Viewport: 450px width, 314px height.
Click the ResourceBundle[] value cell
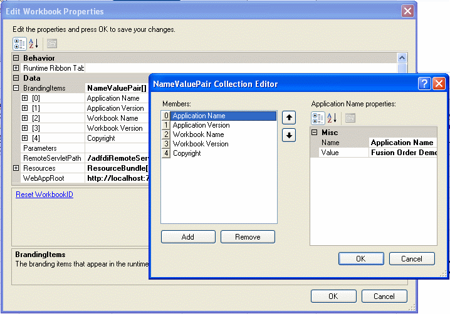[x=117, y=168]
